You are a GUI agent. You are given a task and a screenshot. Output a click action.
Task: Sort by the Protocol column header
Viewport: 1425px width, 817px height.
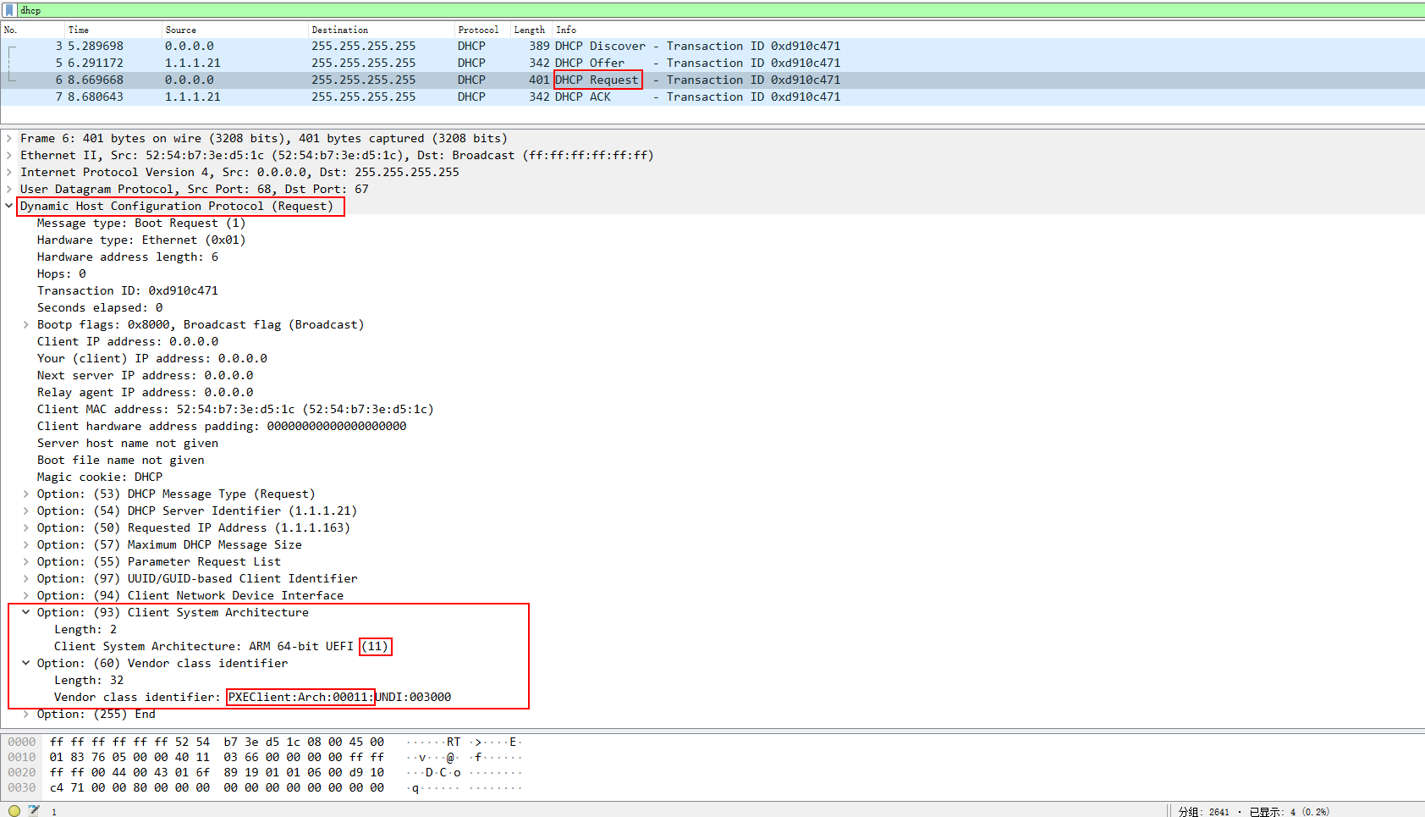(x=478, y=30)
